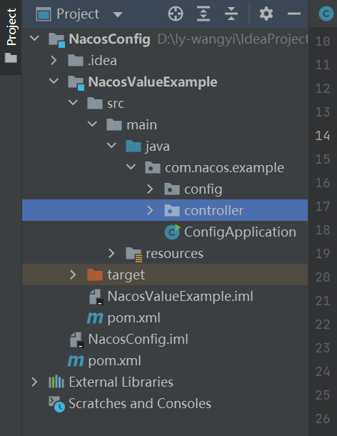Open Project view options gear icon
The height and width of the screenshot is (436, 337).
(x=266, y=14)
